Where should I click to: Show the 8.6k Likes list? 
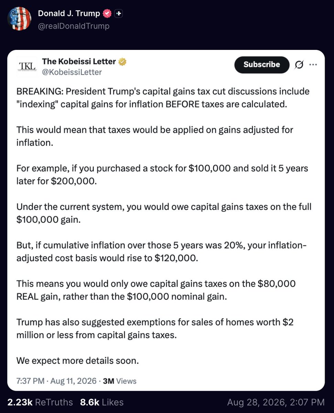[101, 402]
